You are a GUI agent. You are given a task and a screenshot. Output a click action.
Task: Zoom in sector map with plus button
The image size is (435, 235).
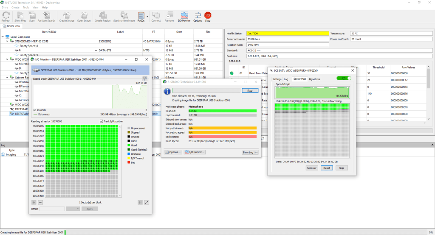click(x=34, y=202)
